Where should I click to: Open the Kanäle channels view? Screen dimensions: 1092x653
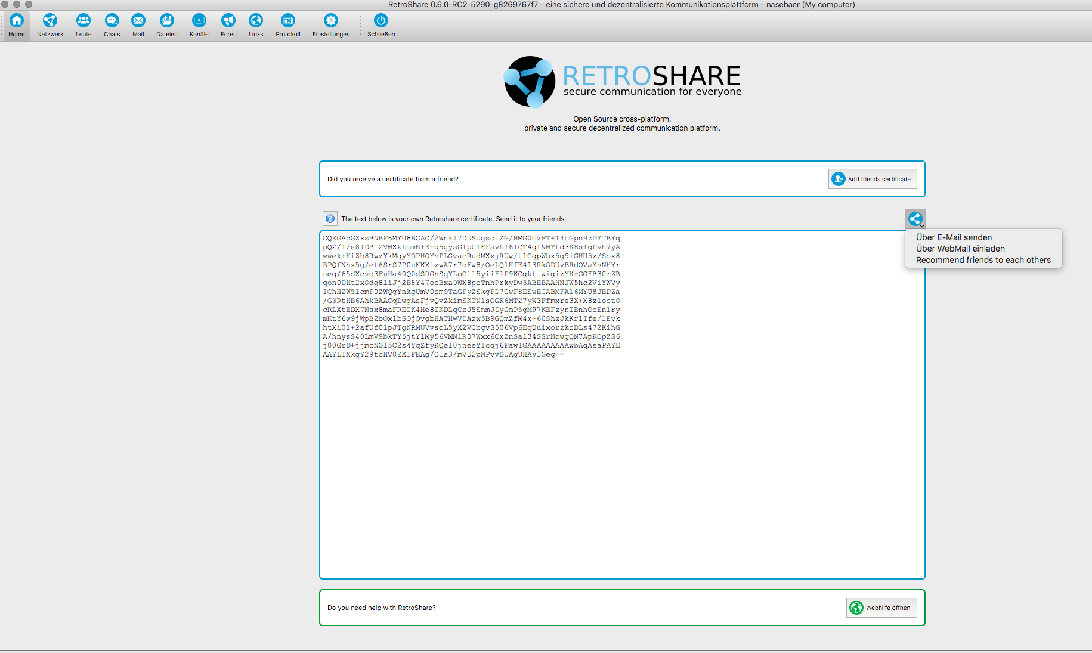pyautogui.click(x=199, y=21)
